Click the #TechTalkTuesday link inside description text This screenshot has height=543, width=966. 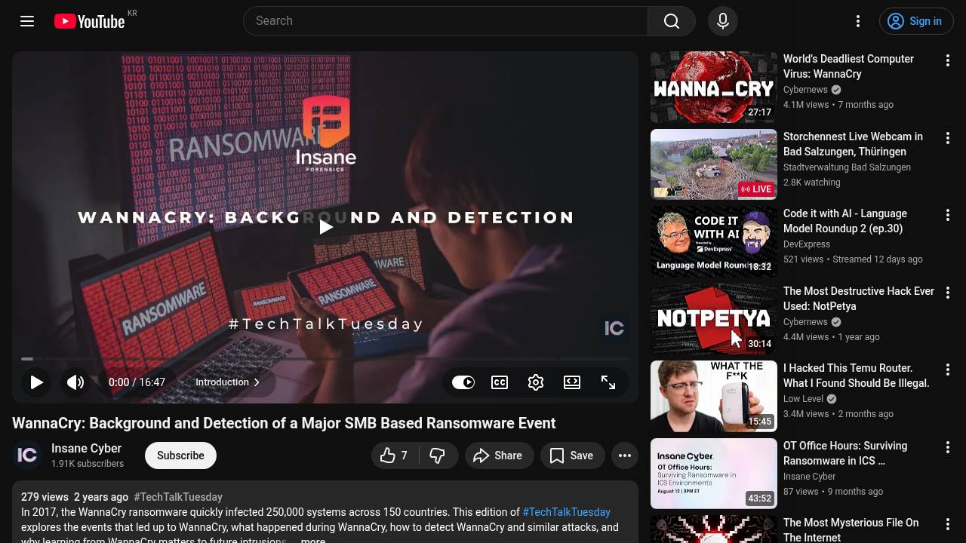[x=566, y=512]
